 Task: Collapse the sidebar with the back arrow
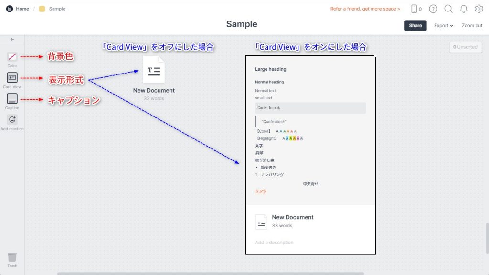(x=12, y=39)
